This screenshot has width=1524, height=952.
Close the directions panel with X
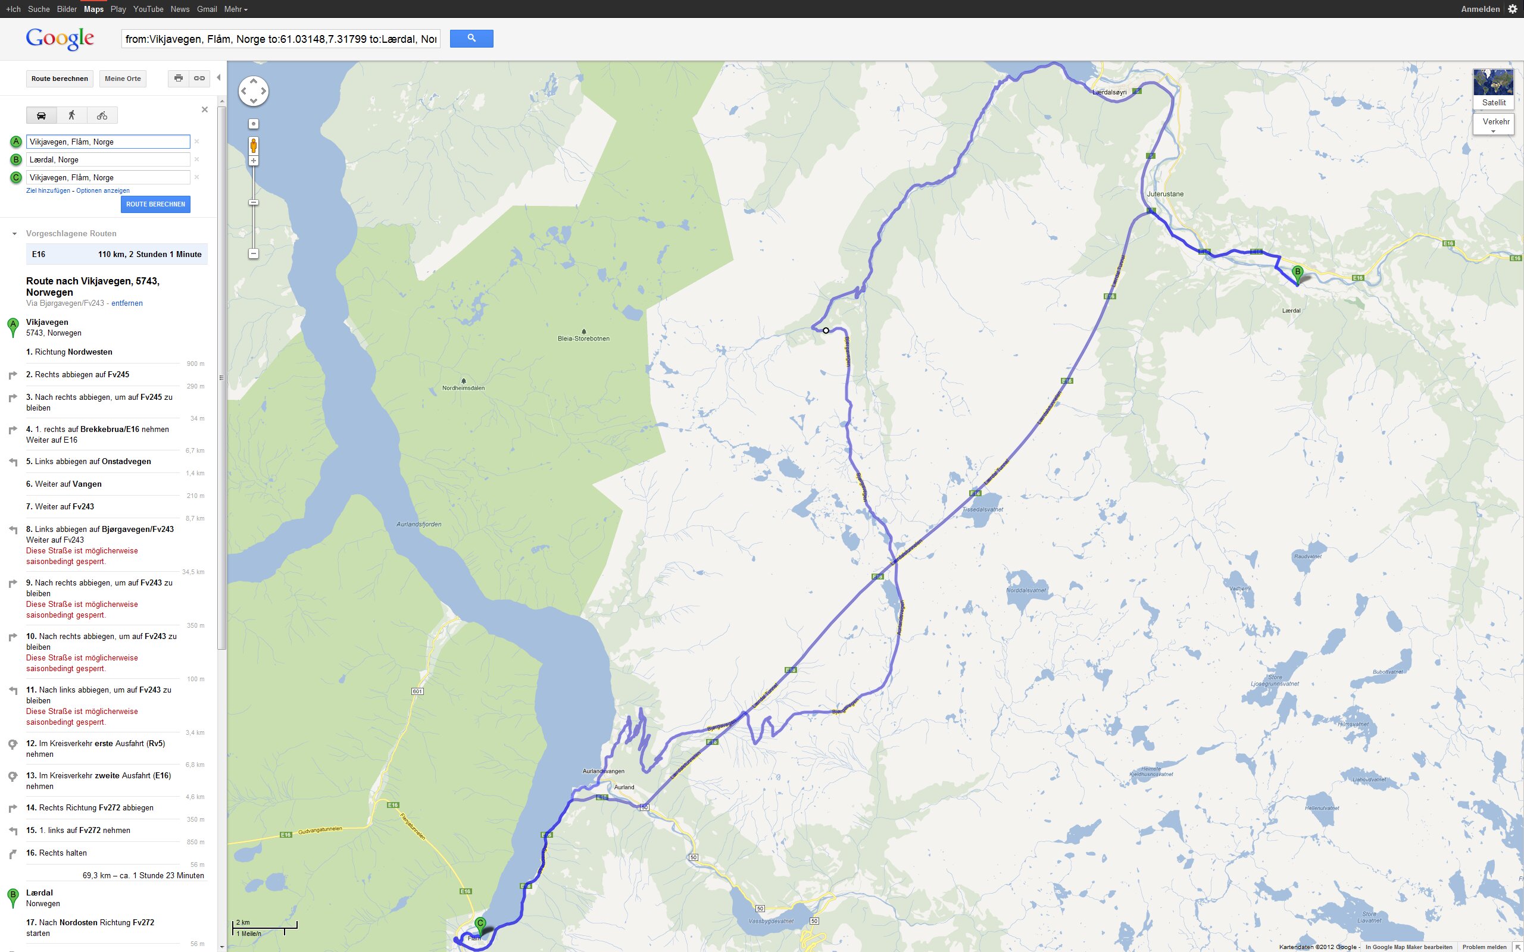click(205, 109)
